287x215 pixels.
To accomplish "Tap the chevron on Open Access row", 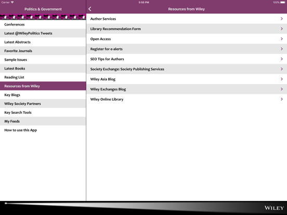I will [x=282, y=39].
